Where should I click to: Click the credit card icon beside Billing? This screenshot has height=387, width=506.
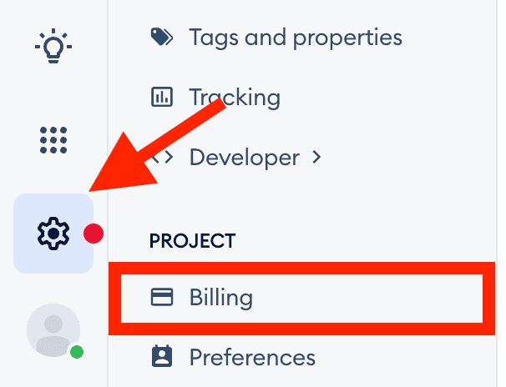[160, 298]
